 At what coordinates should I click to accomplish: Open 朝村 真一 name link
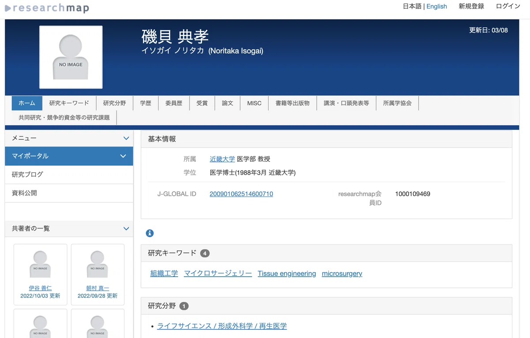(98, 288)
